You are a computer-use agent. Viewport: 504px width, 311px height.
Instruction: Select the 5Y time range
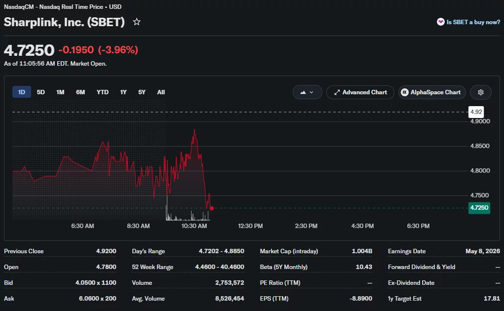coord(142,92)
